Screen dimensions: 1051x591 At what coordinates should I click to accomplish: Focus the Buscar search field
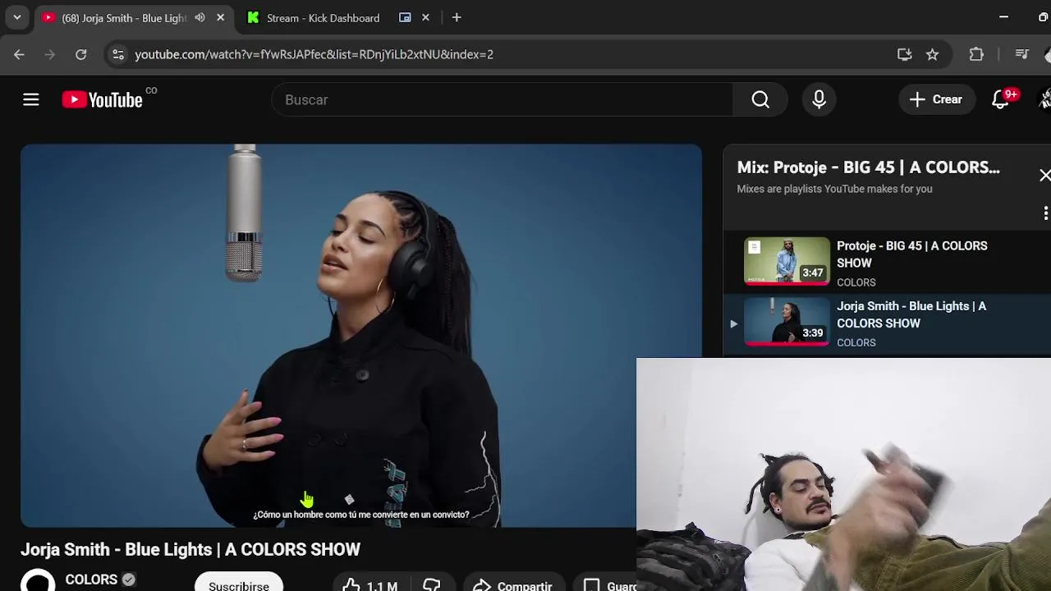click(x=503, y=99)
